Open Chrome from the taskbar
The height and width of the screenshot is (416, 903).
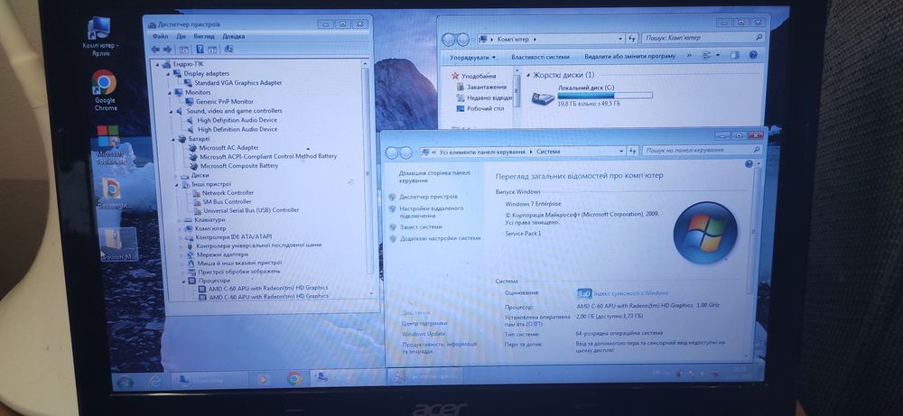click(294, 378)
